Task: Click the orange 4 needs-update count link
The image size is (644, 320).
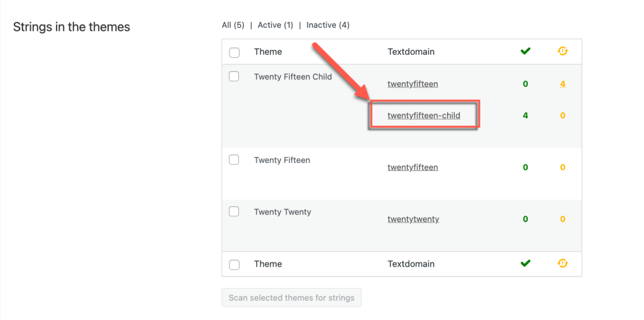Action: (563, 84)
